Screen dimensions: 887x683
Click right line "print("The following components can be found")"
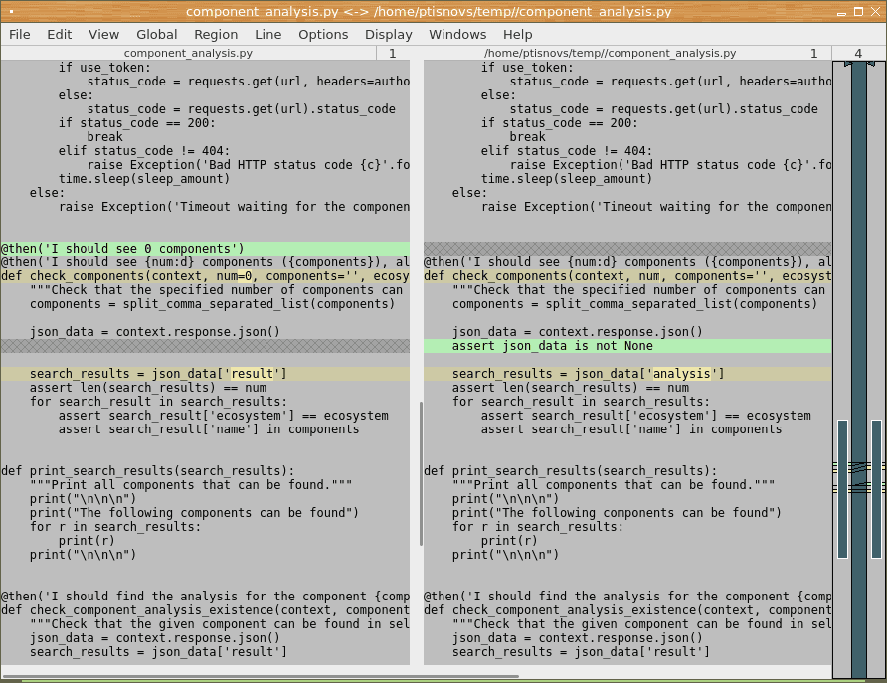pos(617,513)
